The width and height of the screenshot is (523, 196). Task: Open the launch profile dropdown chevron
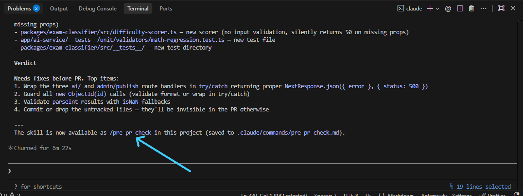pos(438,9)
